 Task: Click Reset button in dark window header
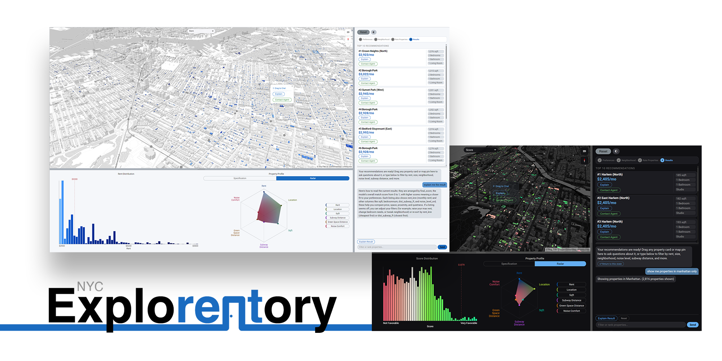(x=603, y=151)
